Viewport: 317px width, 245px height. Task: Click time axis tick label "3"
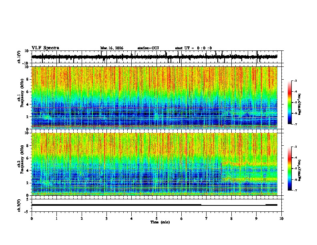click(106, 219)
